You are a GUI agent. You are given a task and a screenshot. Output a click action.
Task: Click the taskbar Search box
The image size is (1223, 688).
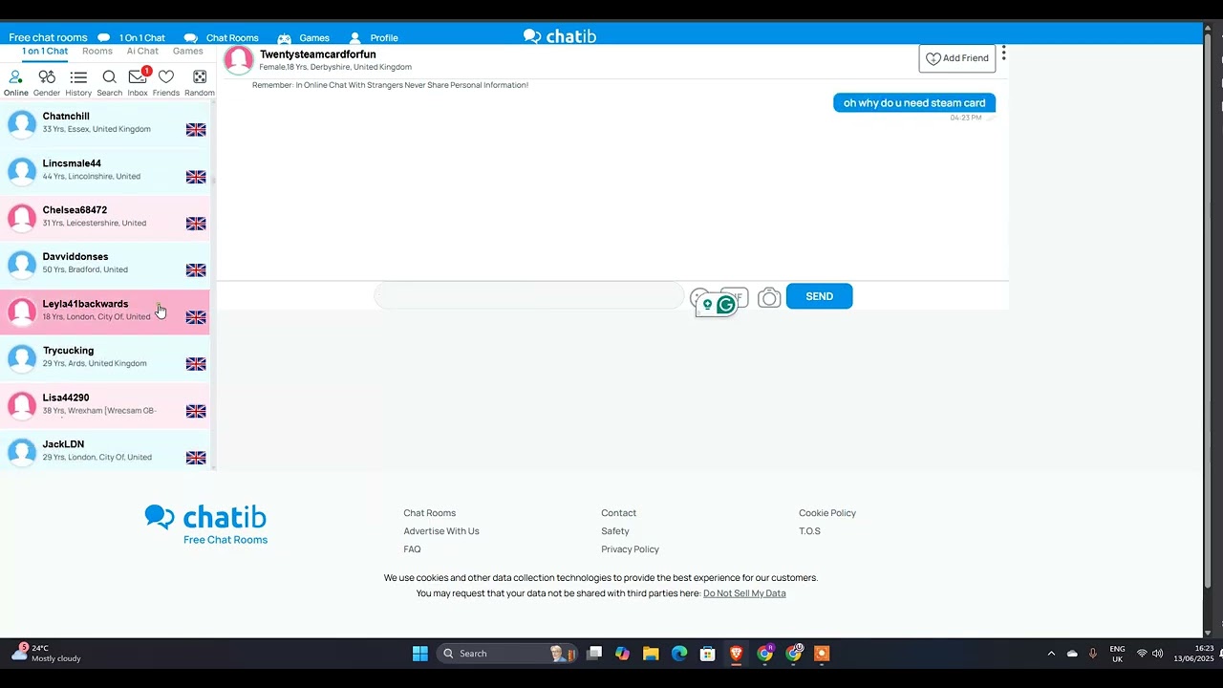pyautogui.click(x=506, y=654)
